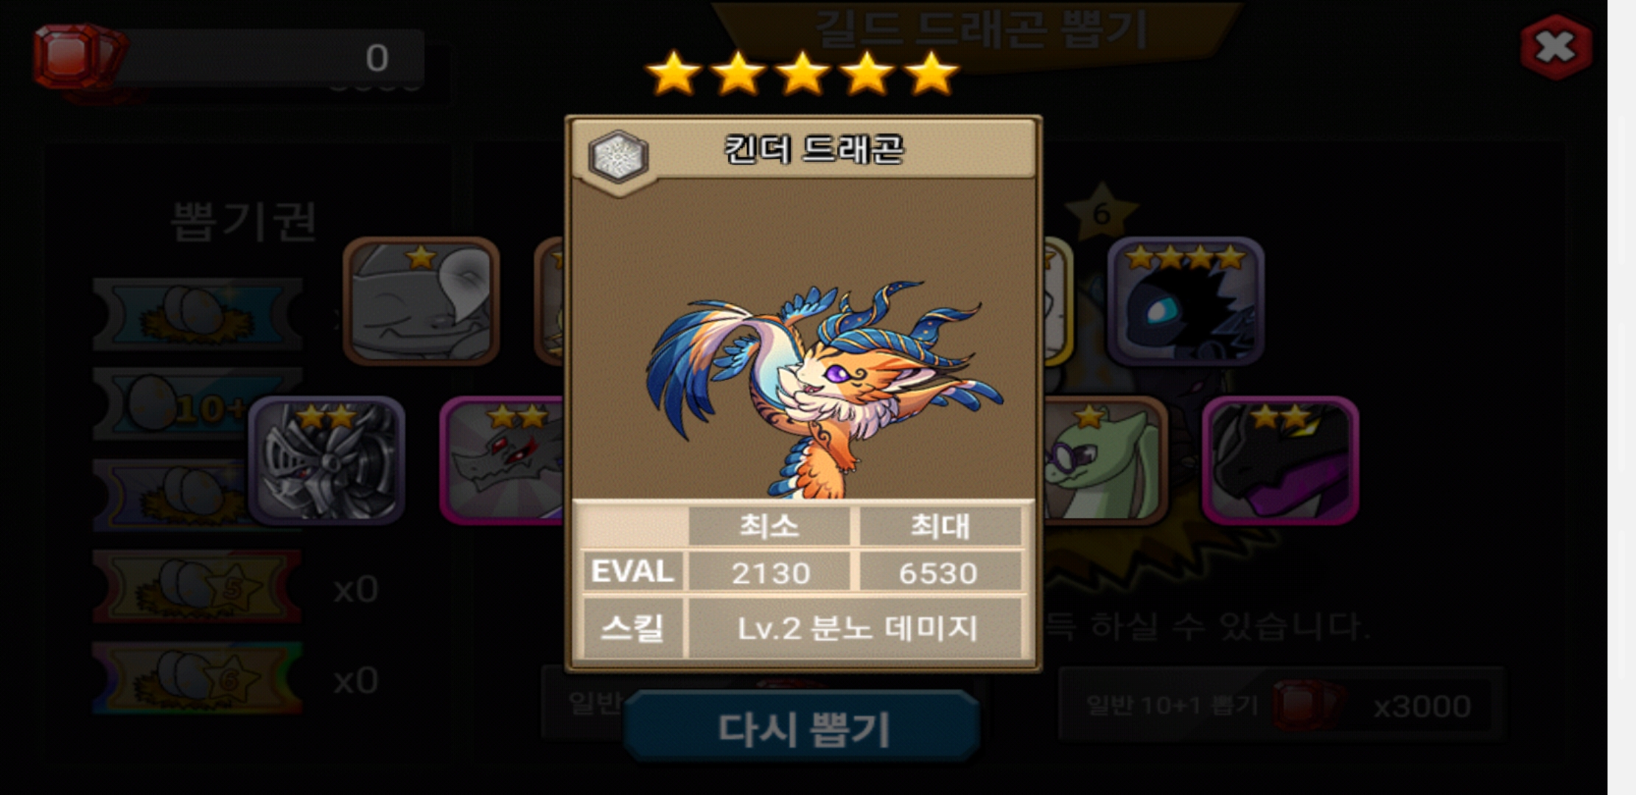This screenshot has height=795, width=1636.
Task: Select the four-star black dragon portrait
Action: click(x=1186, y=300)
